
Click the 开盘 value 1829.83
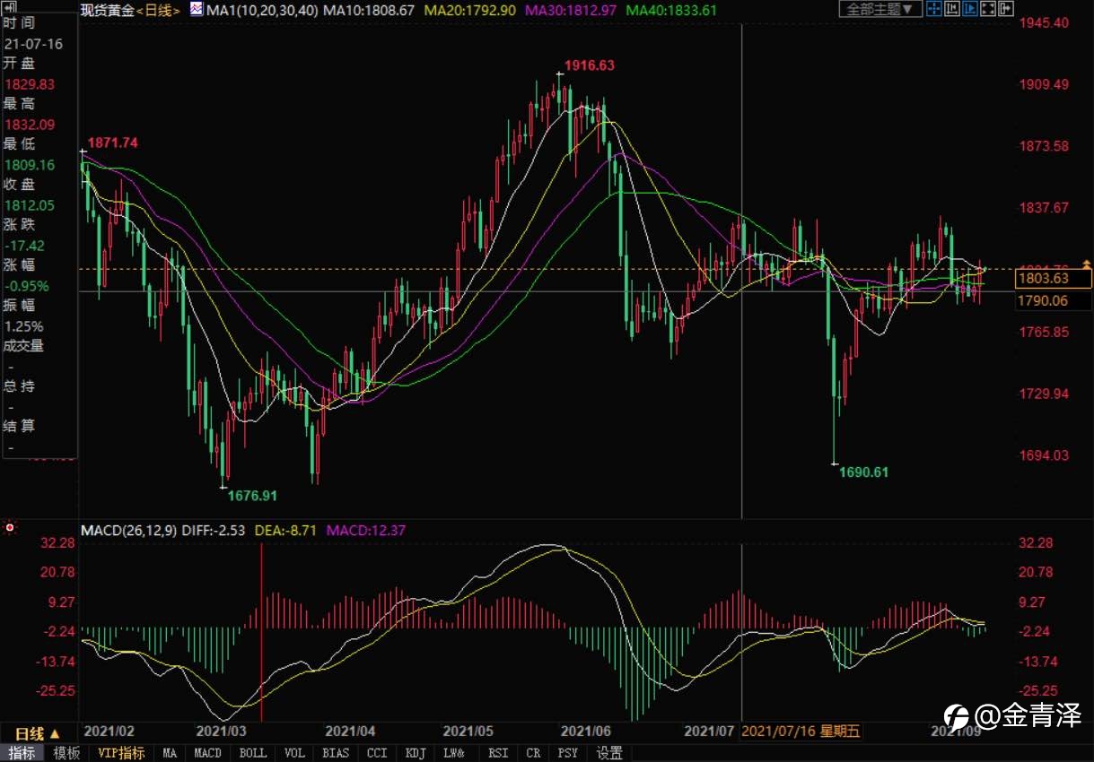tap(30, 84)
